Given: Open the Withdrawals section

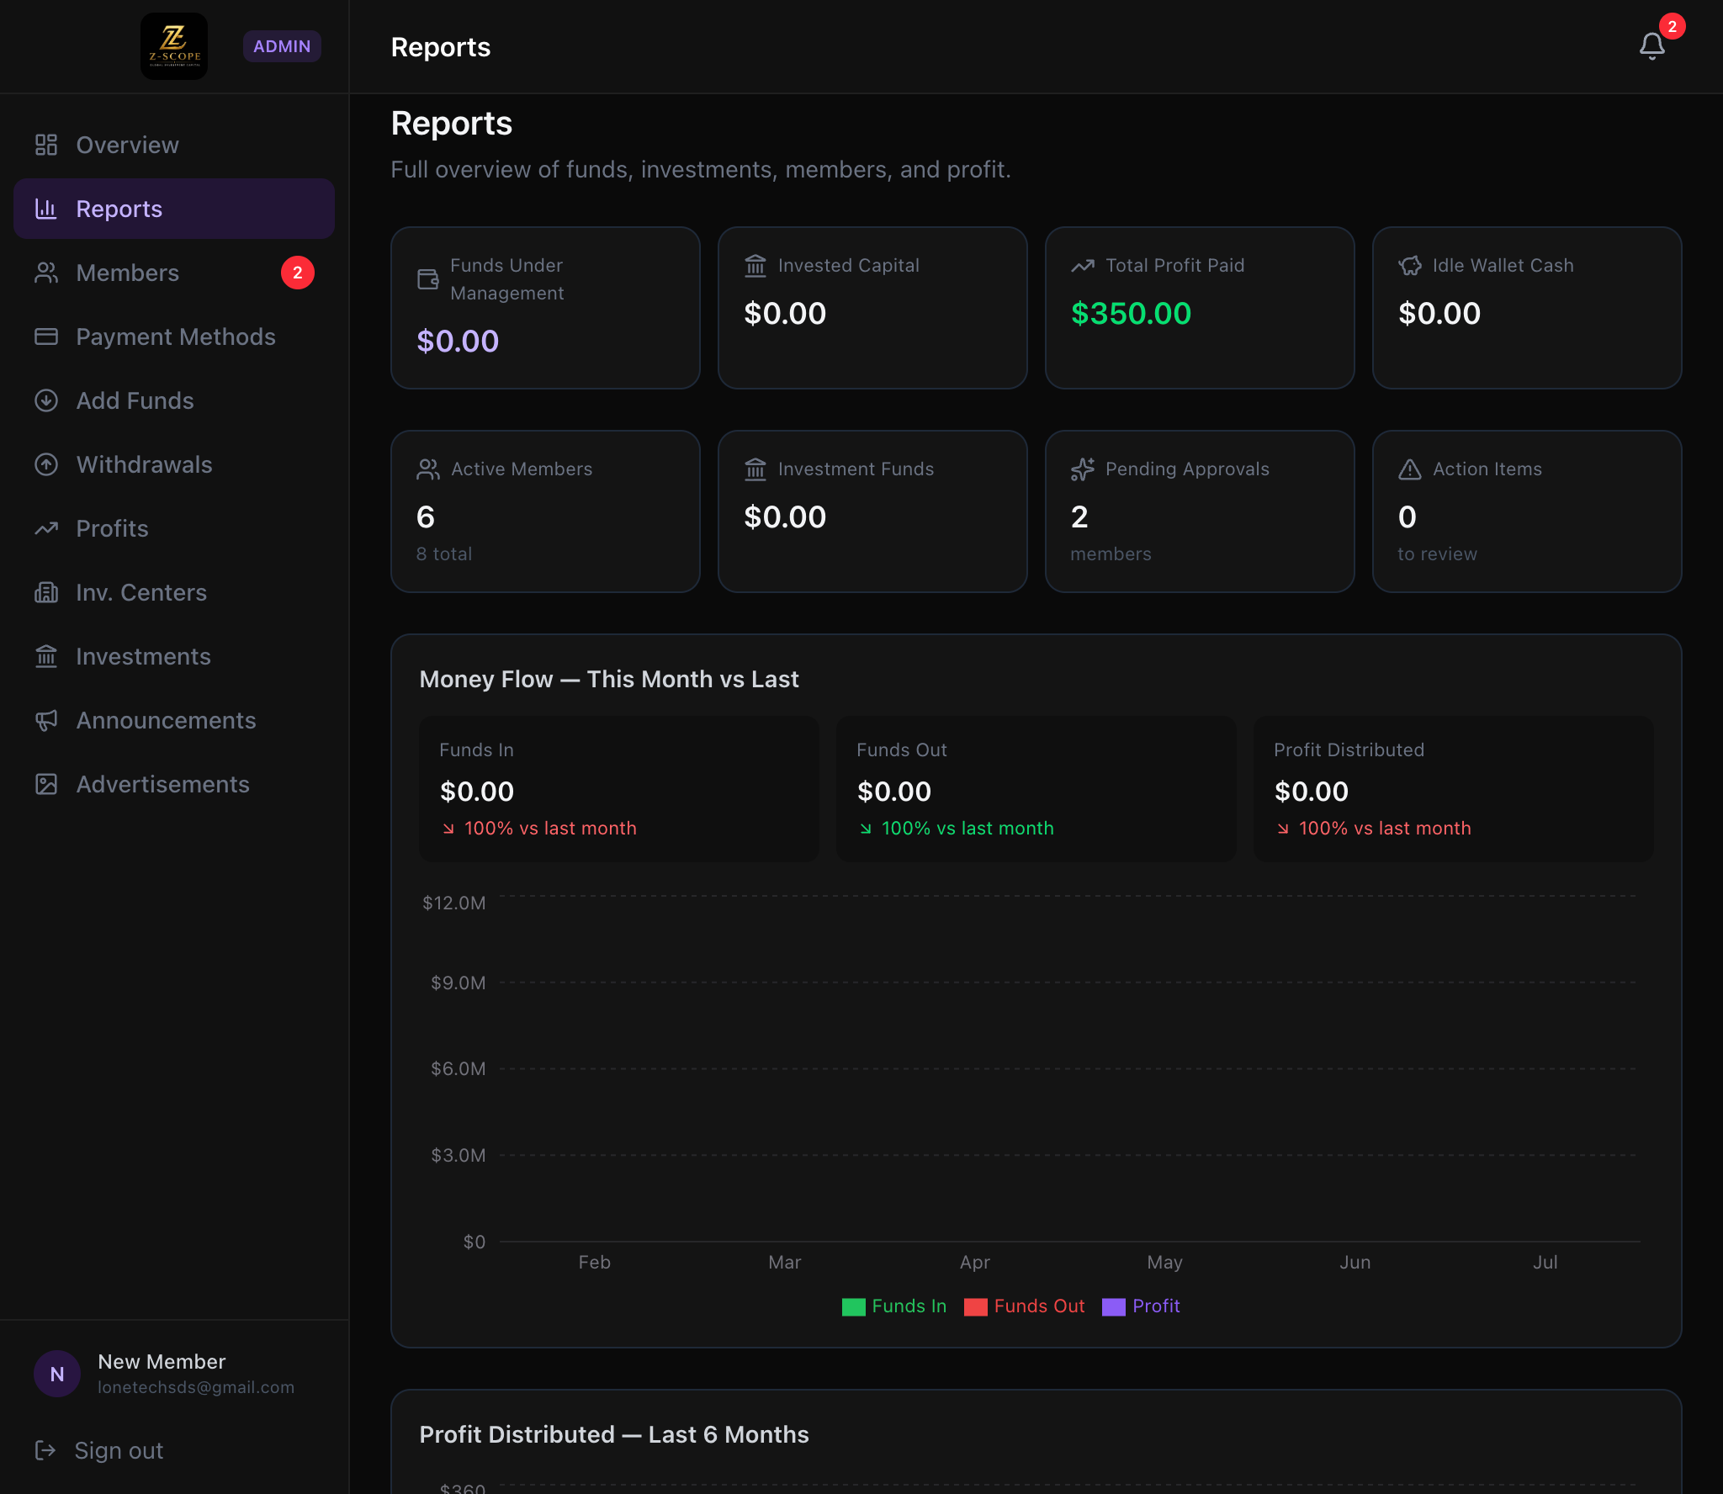Looking at the screenshot, I should [174, 464].
